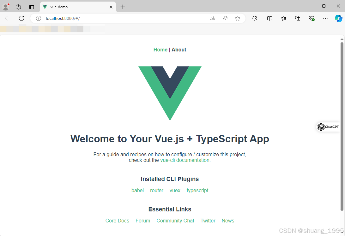Start read aloud

click(225, 18)
